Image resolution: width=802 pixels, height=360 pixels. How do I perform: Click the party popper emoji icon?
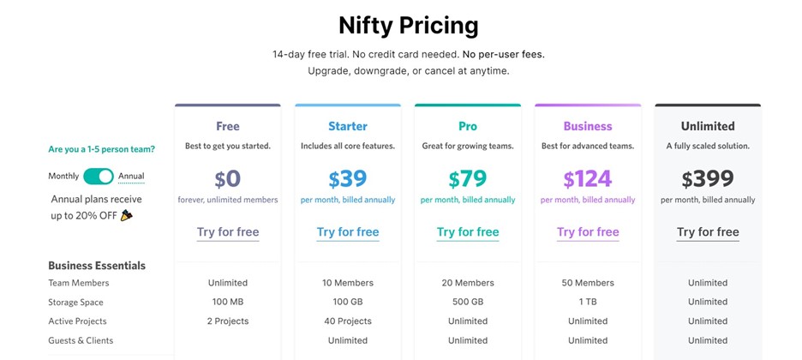pyautogui.click(x=127, y=215)
